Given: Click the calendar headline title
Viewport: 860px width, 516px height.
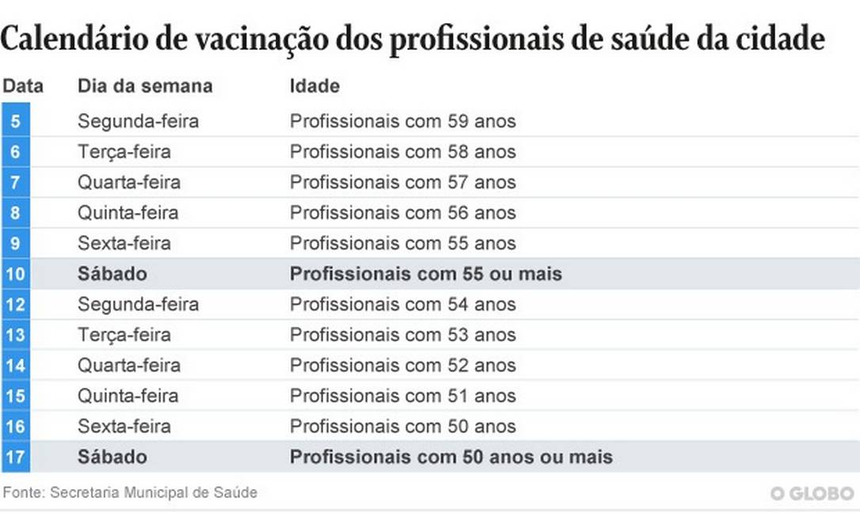Looking at the screenshot, I should [x=413, y=39].
